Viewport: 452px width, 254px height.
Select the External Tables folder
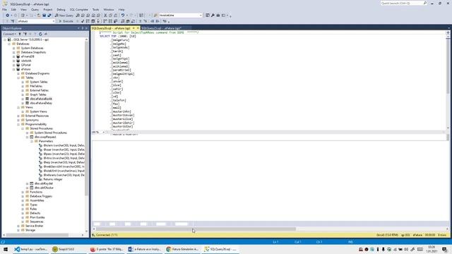pyautogui.click(x=40, y=90)
